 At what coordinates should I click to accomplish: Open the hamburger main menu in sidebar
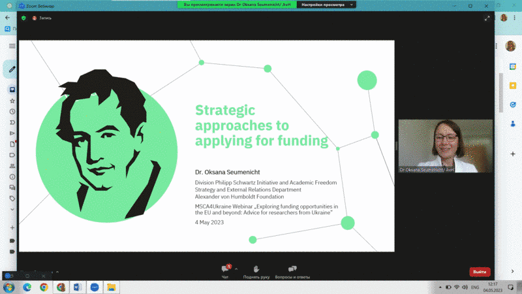point(12,46)
